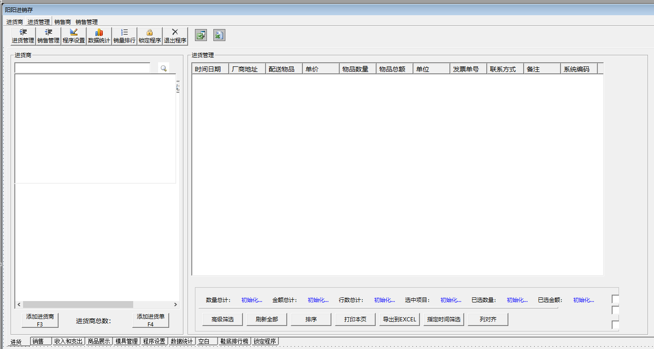Open the 收入和支出 bottom tab
Image resolution: width=654 pixels, height=349 pixels.
68,342
